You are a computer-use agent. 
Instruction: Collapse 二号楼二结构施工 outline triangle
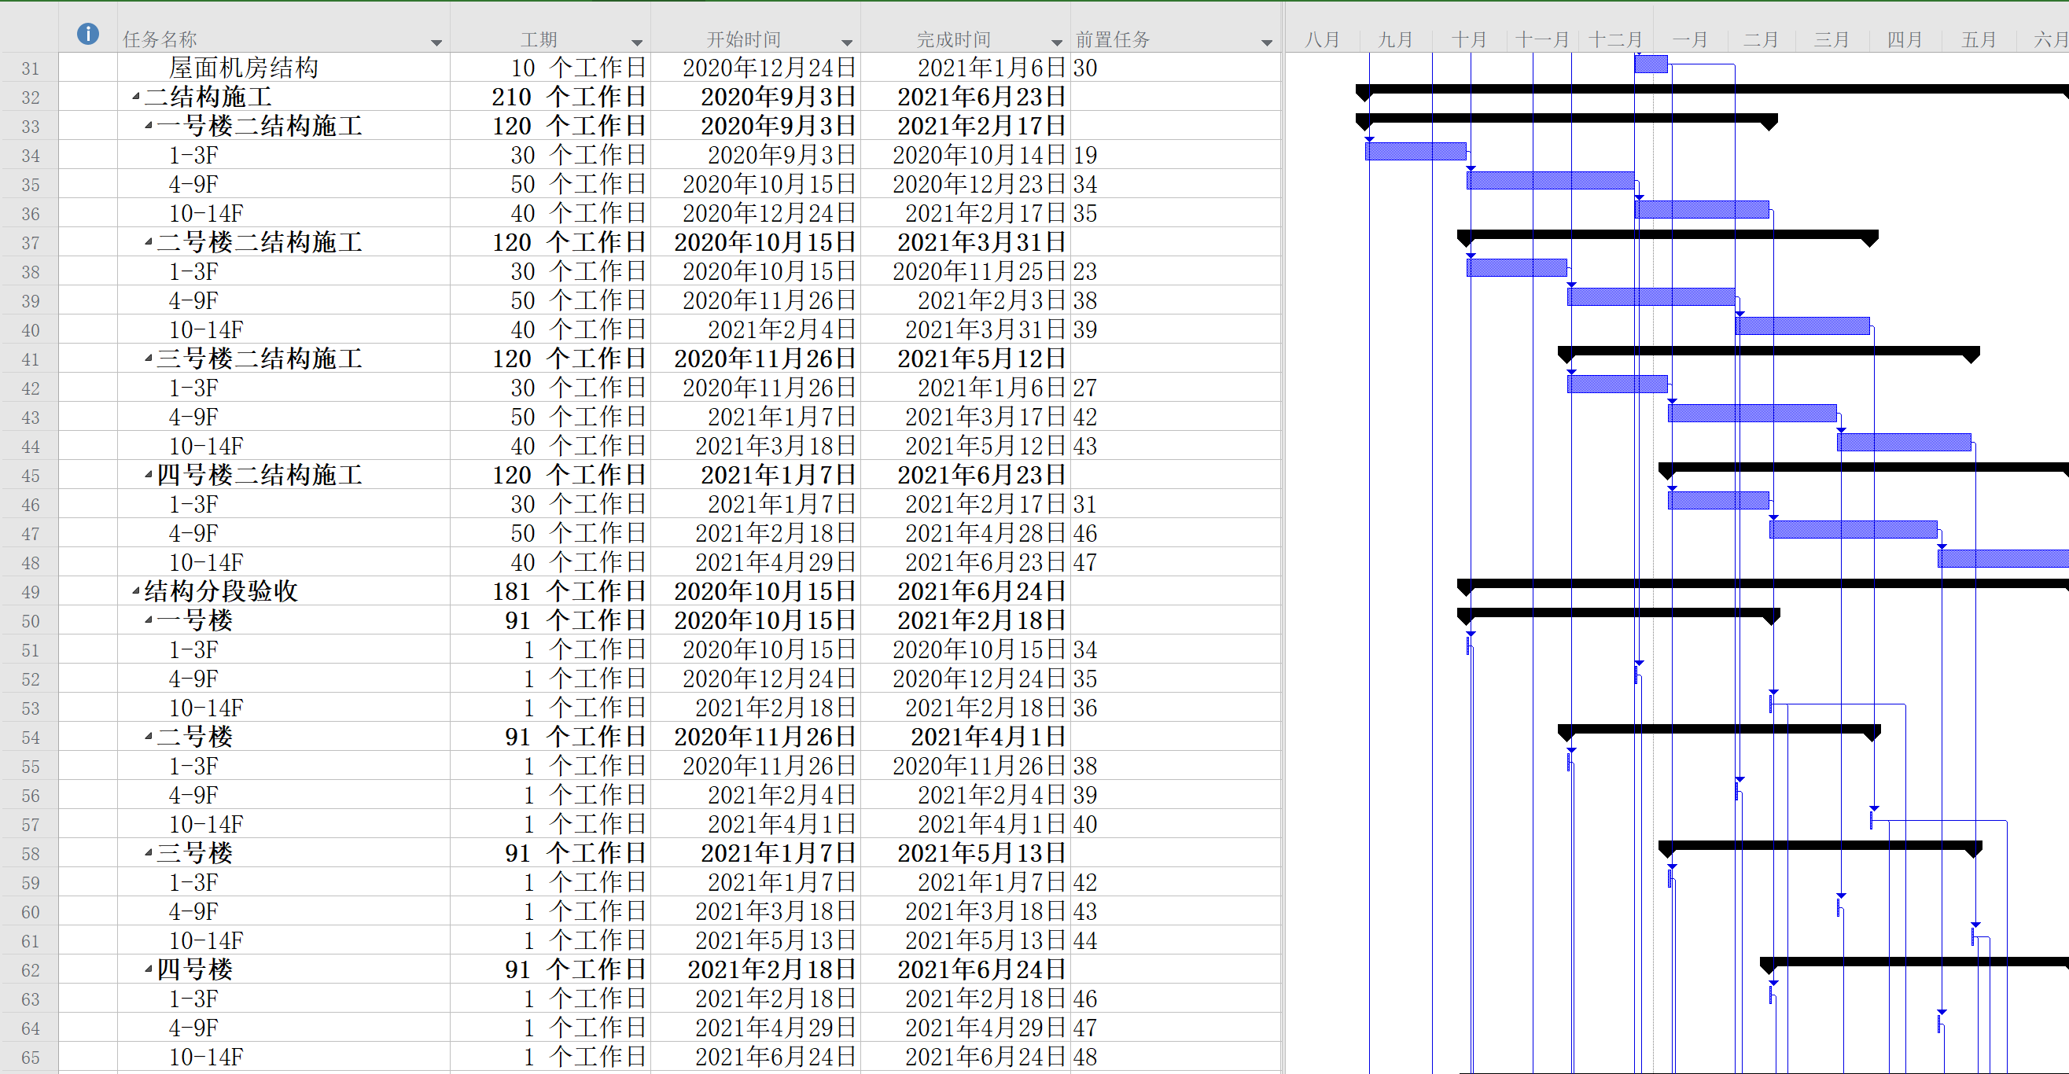pos(149,243)
